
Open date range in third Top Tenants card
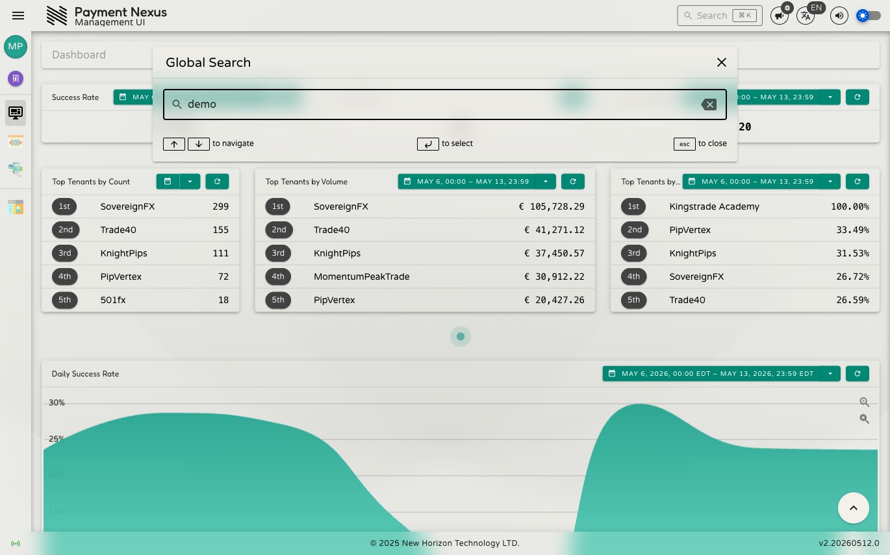(x=751, y=182)
